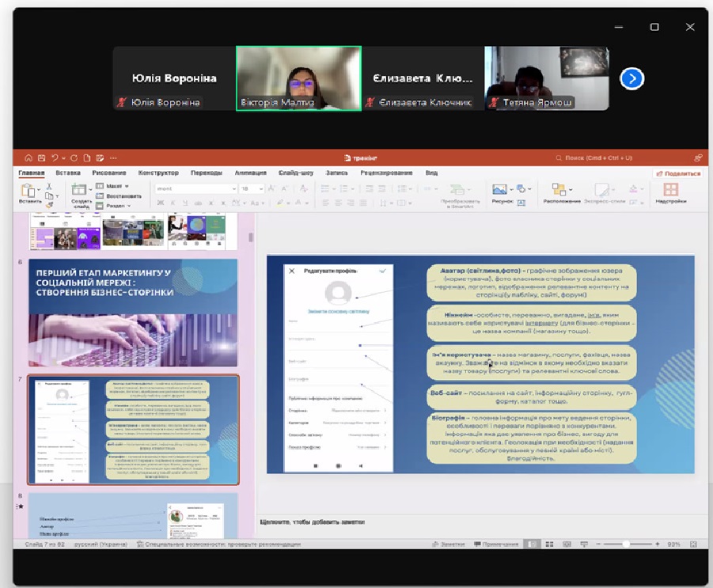
Task: Open the font size dropdown
Action: pos(260,189)
